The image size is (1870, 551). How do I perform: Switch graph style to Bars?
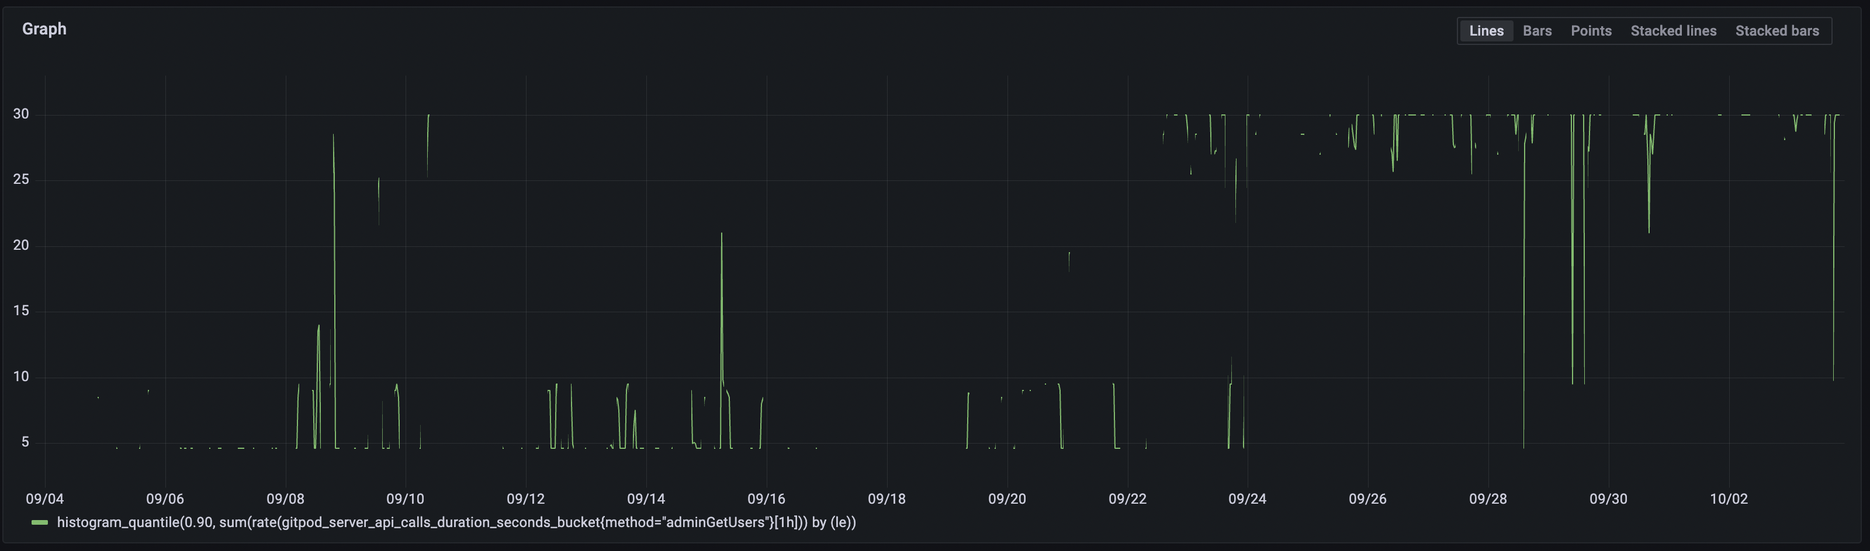click(1537, 31)
